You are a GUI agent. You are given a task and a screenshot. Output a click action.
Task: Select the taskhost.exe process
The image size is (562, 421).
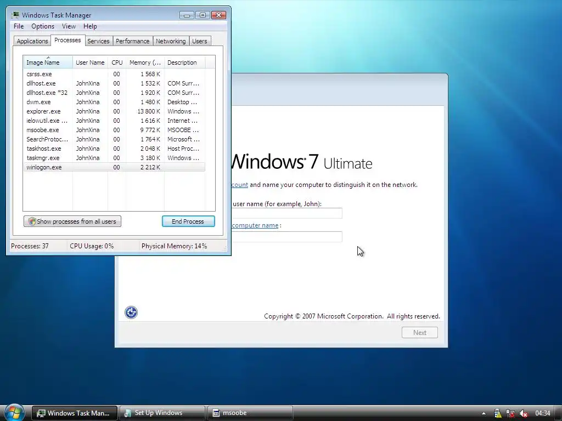click(114, 149)
